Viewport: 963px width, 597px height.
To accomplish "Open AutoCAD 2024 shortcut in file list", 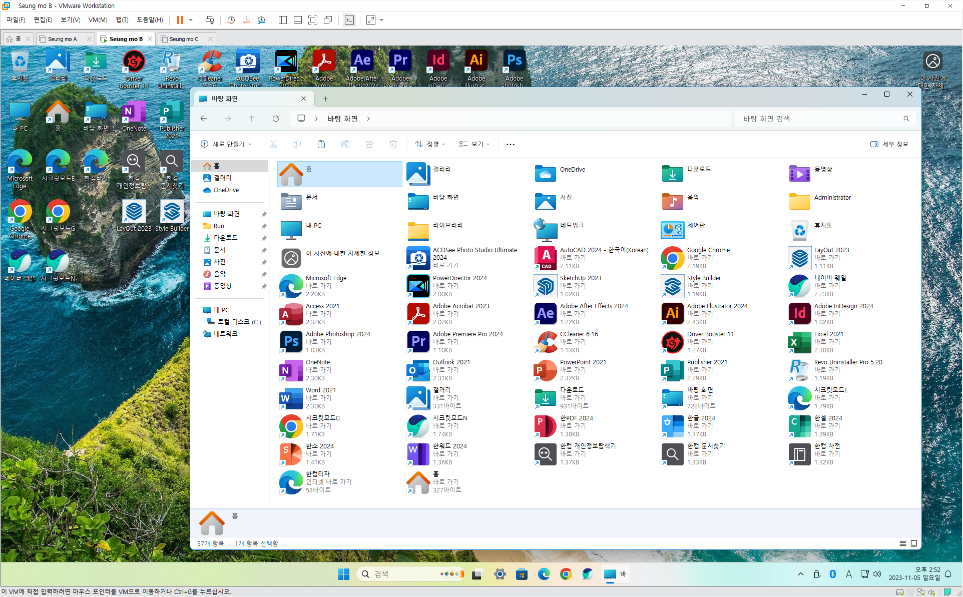I will pyautogui.click(x=546, y=258).
